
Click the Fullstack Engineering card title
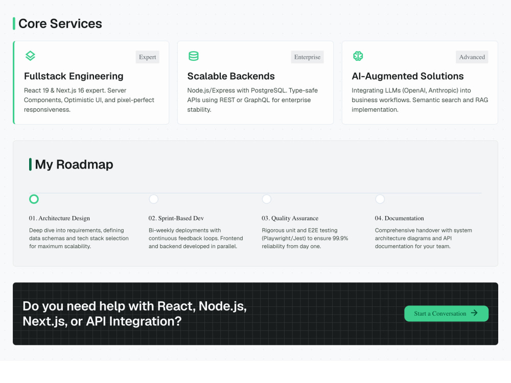click(x=74, y=76)
